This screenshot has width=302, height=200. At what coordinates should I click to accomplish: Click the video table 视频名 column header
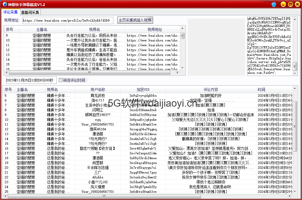pyautogui.click(x=95, y=29)
